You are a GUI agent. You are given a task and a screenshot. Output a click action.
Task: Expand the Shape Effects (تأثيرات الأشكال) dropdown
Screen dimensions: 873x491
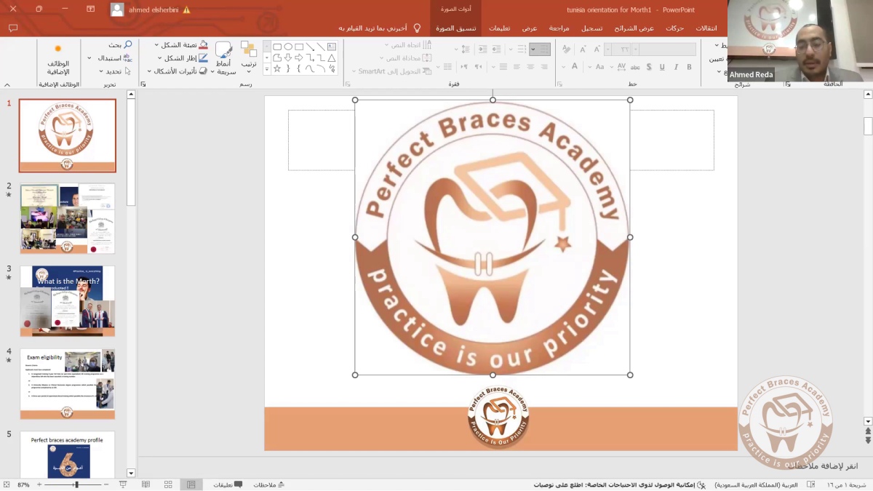point(150,71)
